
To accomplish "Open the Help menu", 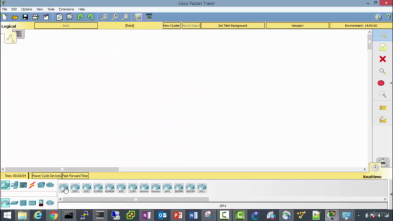I will coord(82,9).
